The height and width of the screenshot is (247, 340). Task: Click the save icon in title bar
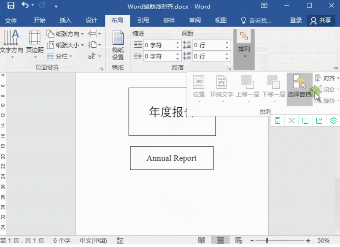coord(11,6)
